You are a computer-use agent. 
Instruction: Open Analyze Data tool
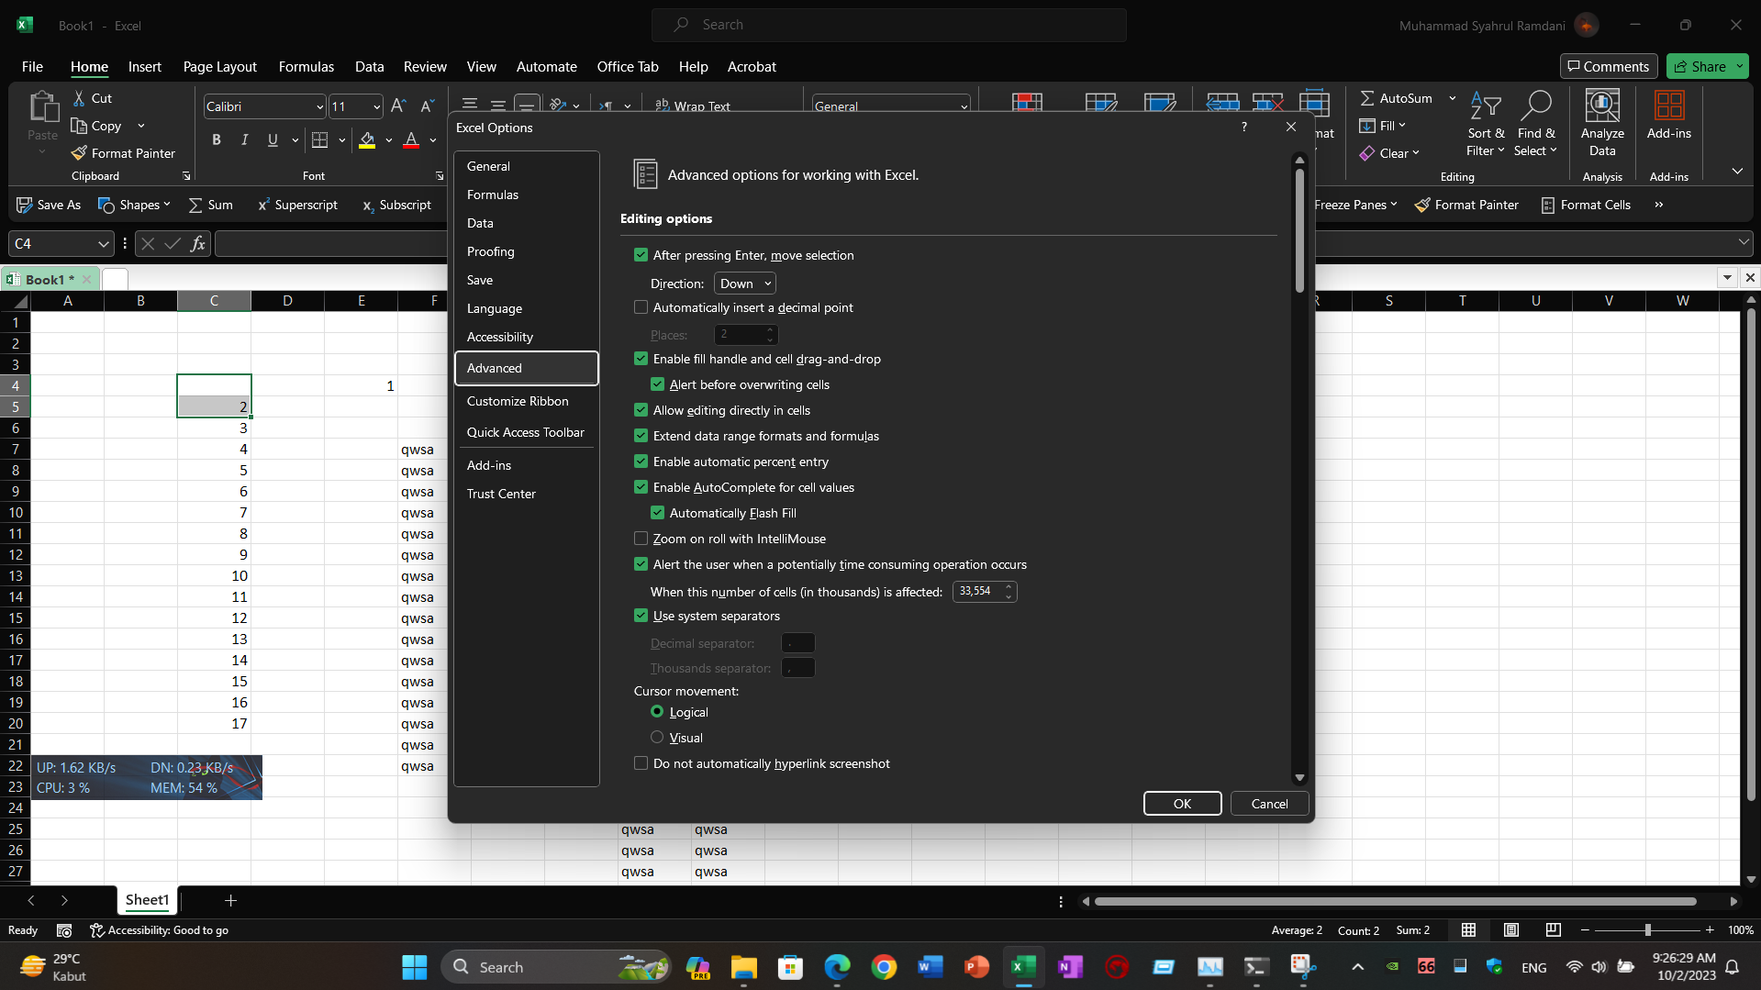1602,124
